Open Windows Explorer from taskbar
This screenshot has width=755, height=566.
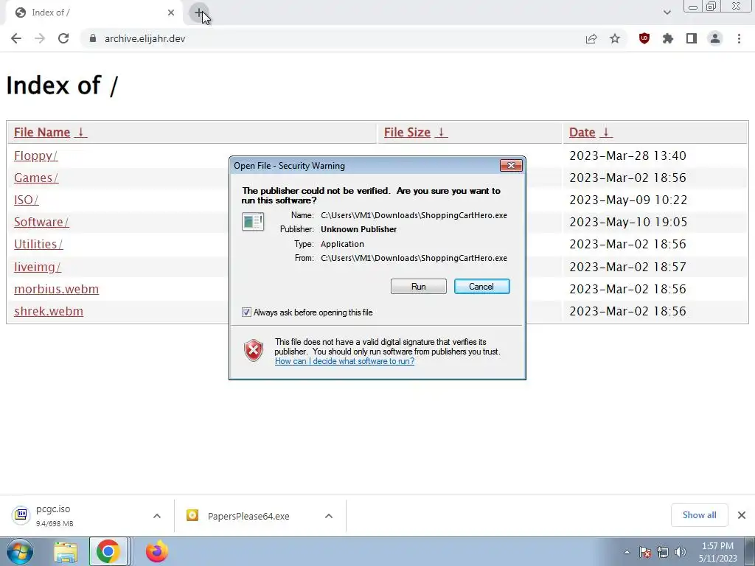66,551
